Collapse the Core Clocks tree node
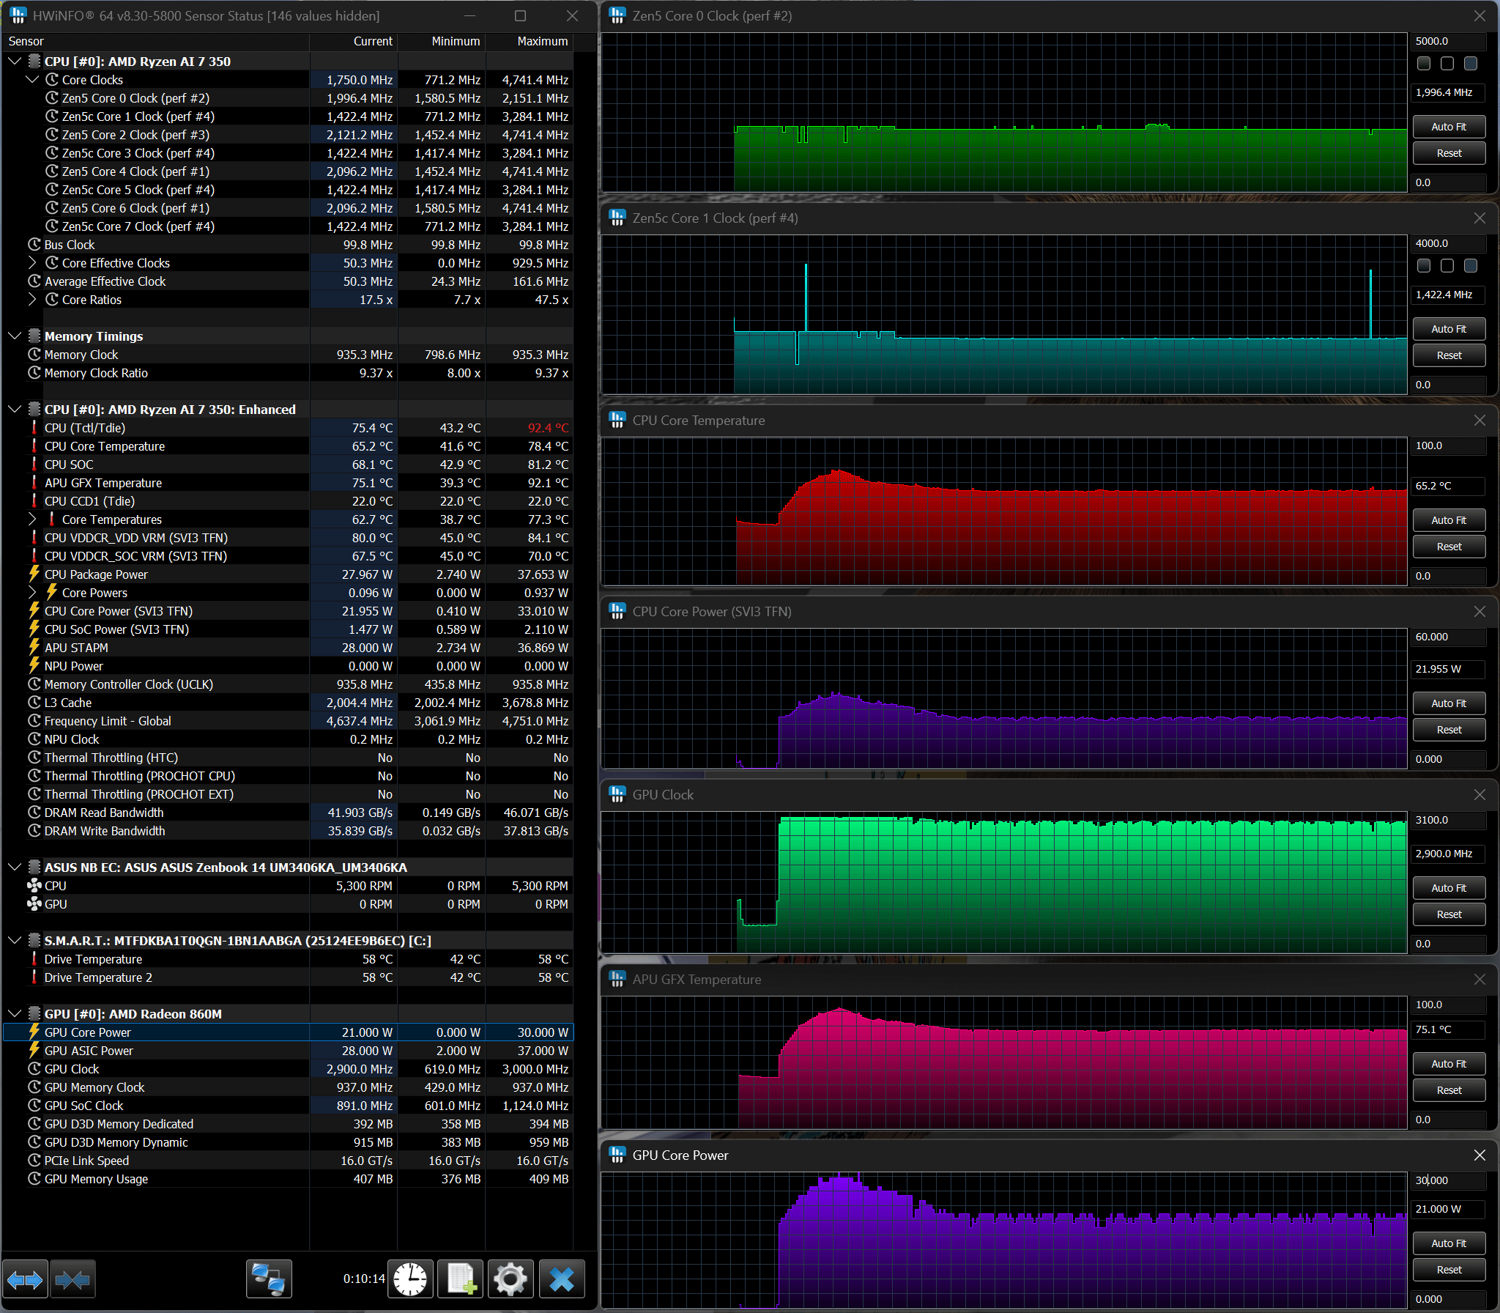 click(x=32, y=80)
